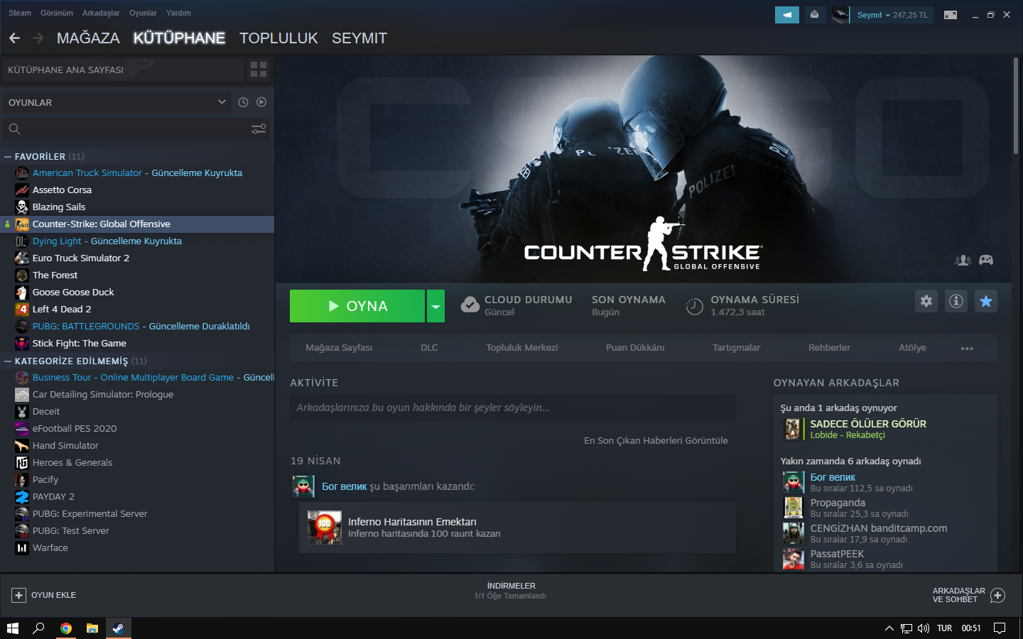
Task: Open the Windows notification center
Action: coord(1000,628)
